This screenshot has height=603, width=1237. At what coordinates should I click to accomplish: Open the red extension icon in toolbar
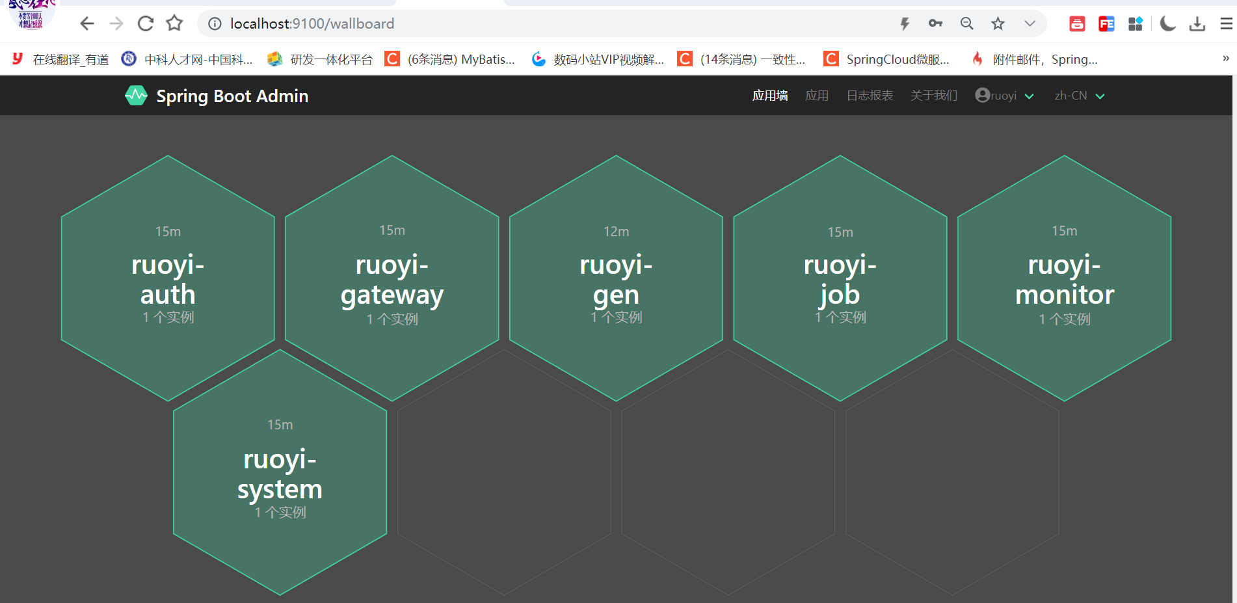1077,24
